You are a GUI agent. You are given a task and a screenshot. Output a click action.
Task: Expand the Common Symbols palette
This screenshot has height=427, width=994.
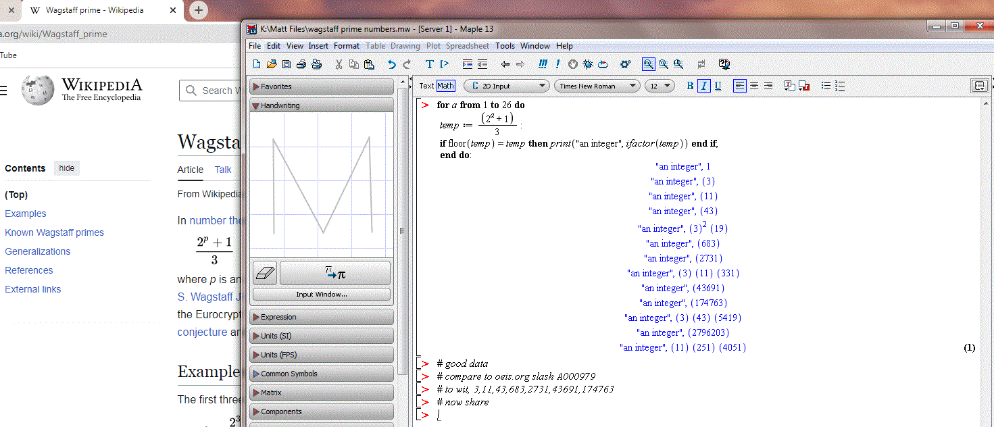coord(322,374)
